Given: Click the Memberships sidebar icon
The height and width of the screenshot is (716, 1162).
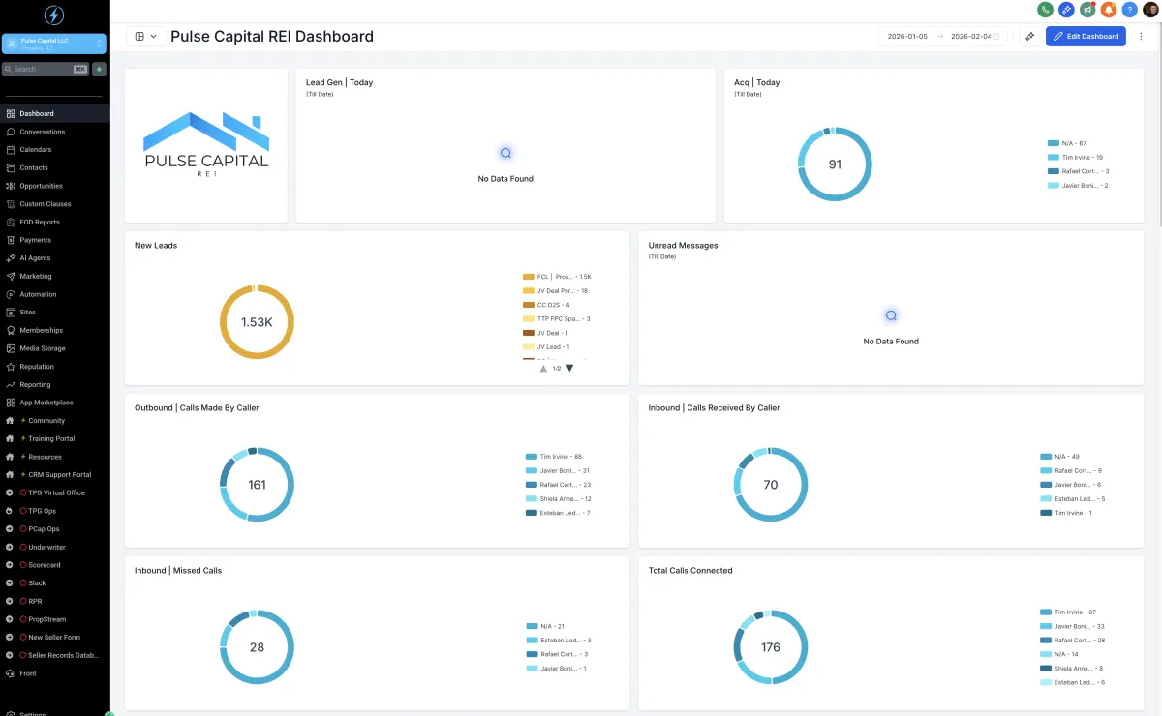Looking at the screenshot, I should pyautogui.click(x=10, y=330).
